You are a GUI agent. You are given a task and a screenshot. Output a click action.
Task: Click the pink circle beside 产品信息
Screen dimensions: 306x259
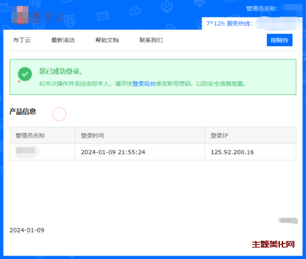59,114
